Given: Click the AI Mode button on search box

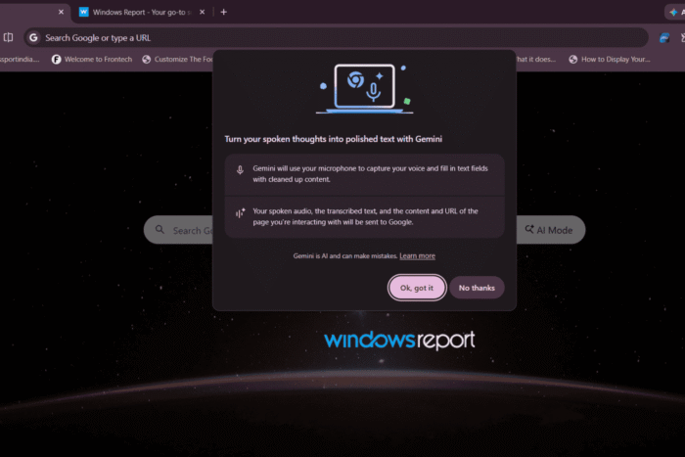Looking at the screenshot, I should coord(549,230).
